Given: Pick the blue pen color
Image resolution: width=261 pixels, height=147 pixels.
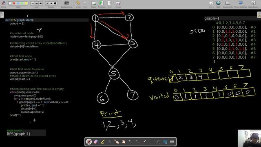Looking at the screenshot, I should [18, 3].
